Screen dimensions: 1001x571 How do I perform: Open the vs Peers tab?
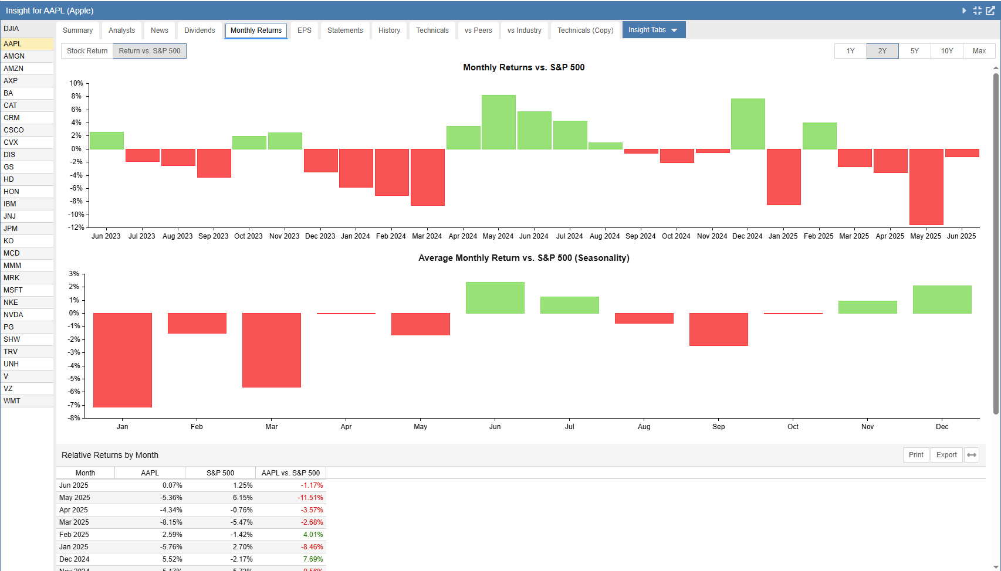478,30
